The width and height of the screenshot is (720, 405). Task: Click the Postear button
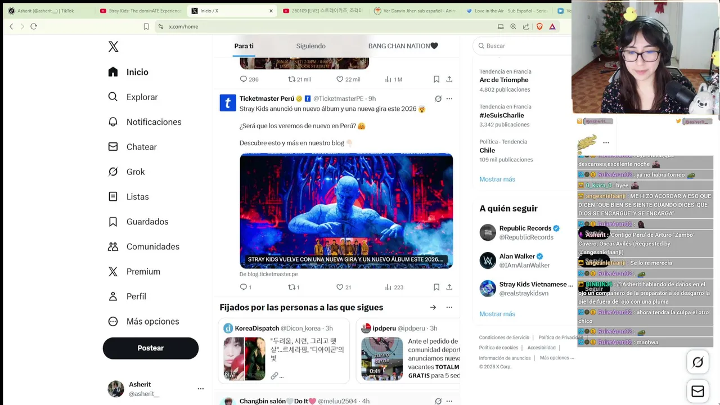click(151, 348)
